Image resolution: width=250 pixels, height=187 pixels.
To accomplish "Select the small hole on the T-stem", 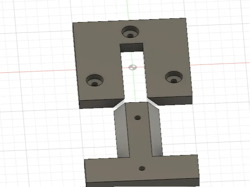I will [x=137, y=118].
